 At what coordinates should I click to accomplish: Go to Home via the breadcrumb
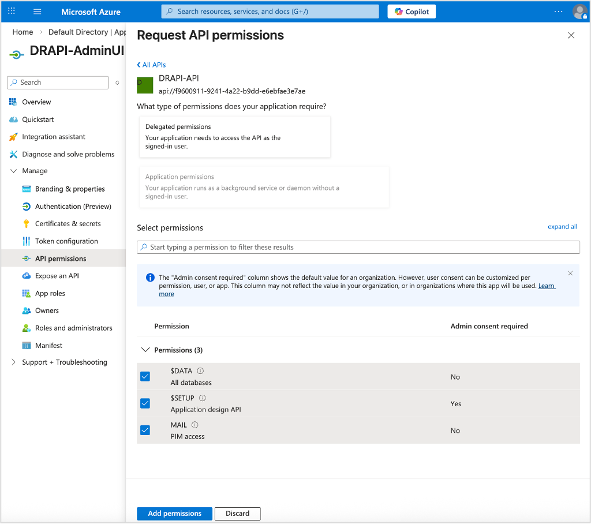(23, 32)
